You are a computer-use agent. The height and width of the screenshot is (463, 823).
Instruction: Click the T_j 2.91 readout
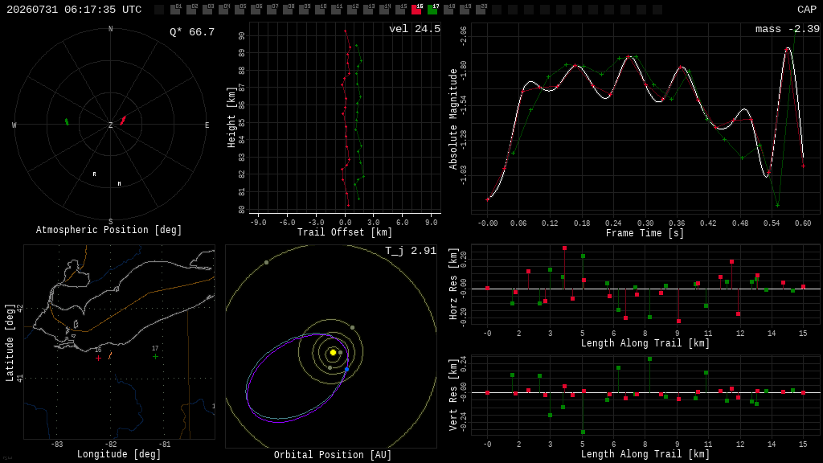click(x=411, y=251)
